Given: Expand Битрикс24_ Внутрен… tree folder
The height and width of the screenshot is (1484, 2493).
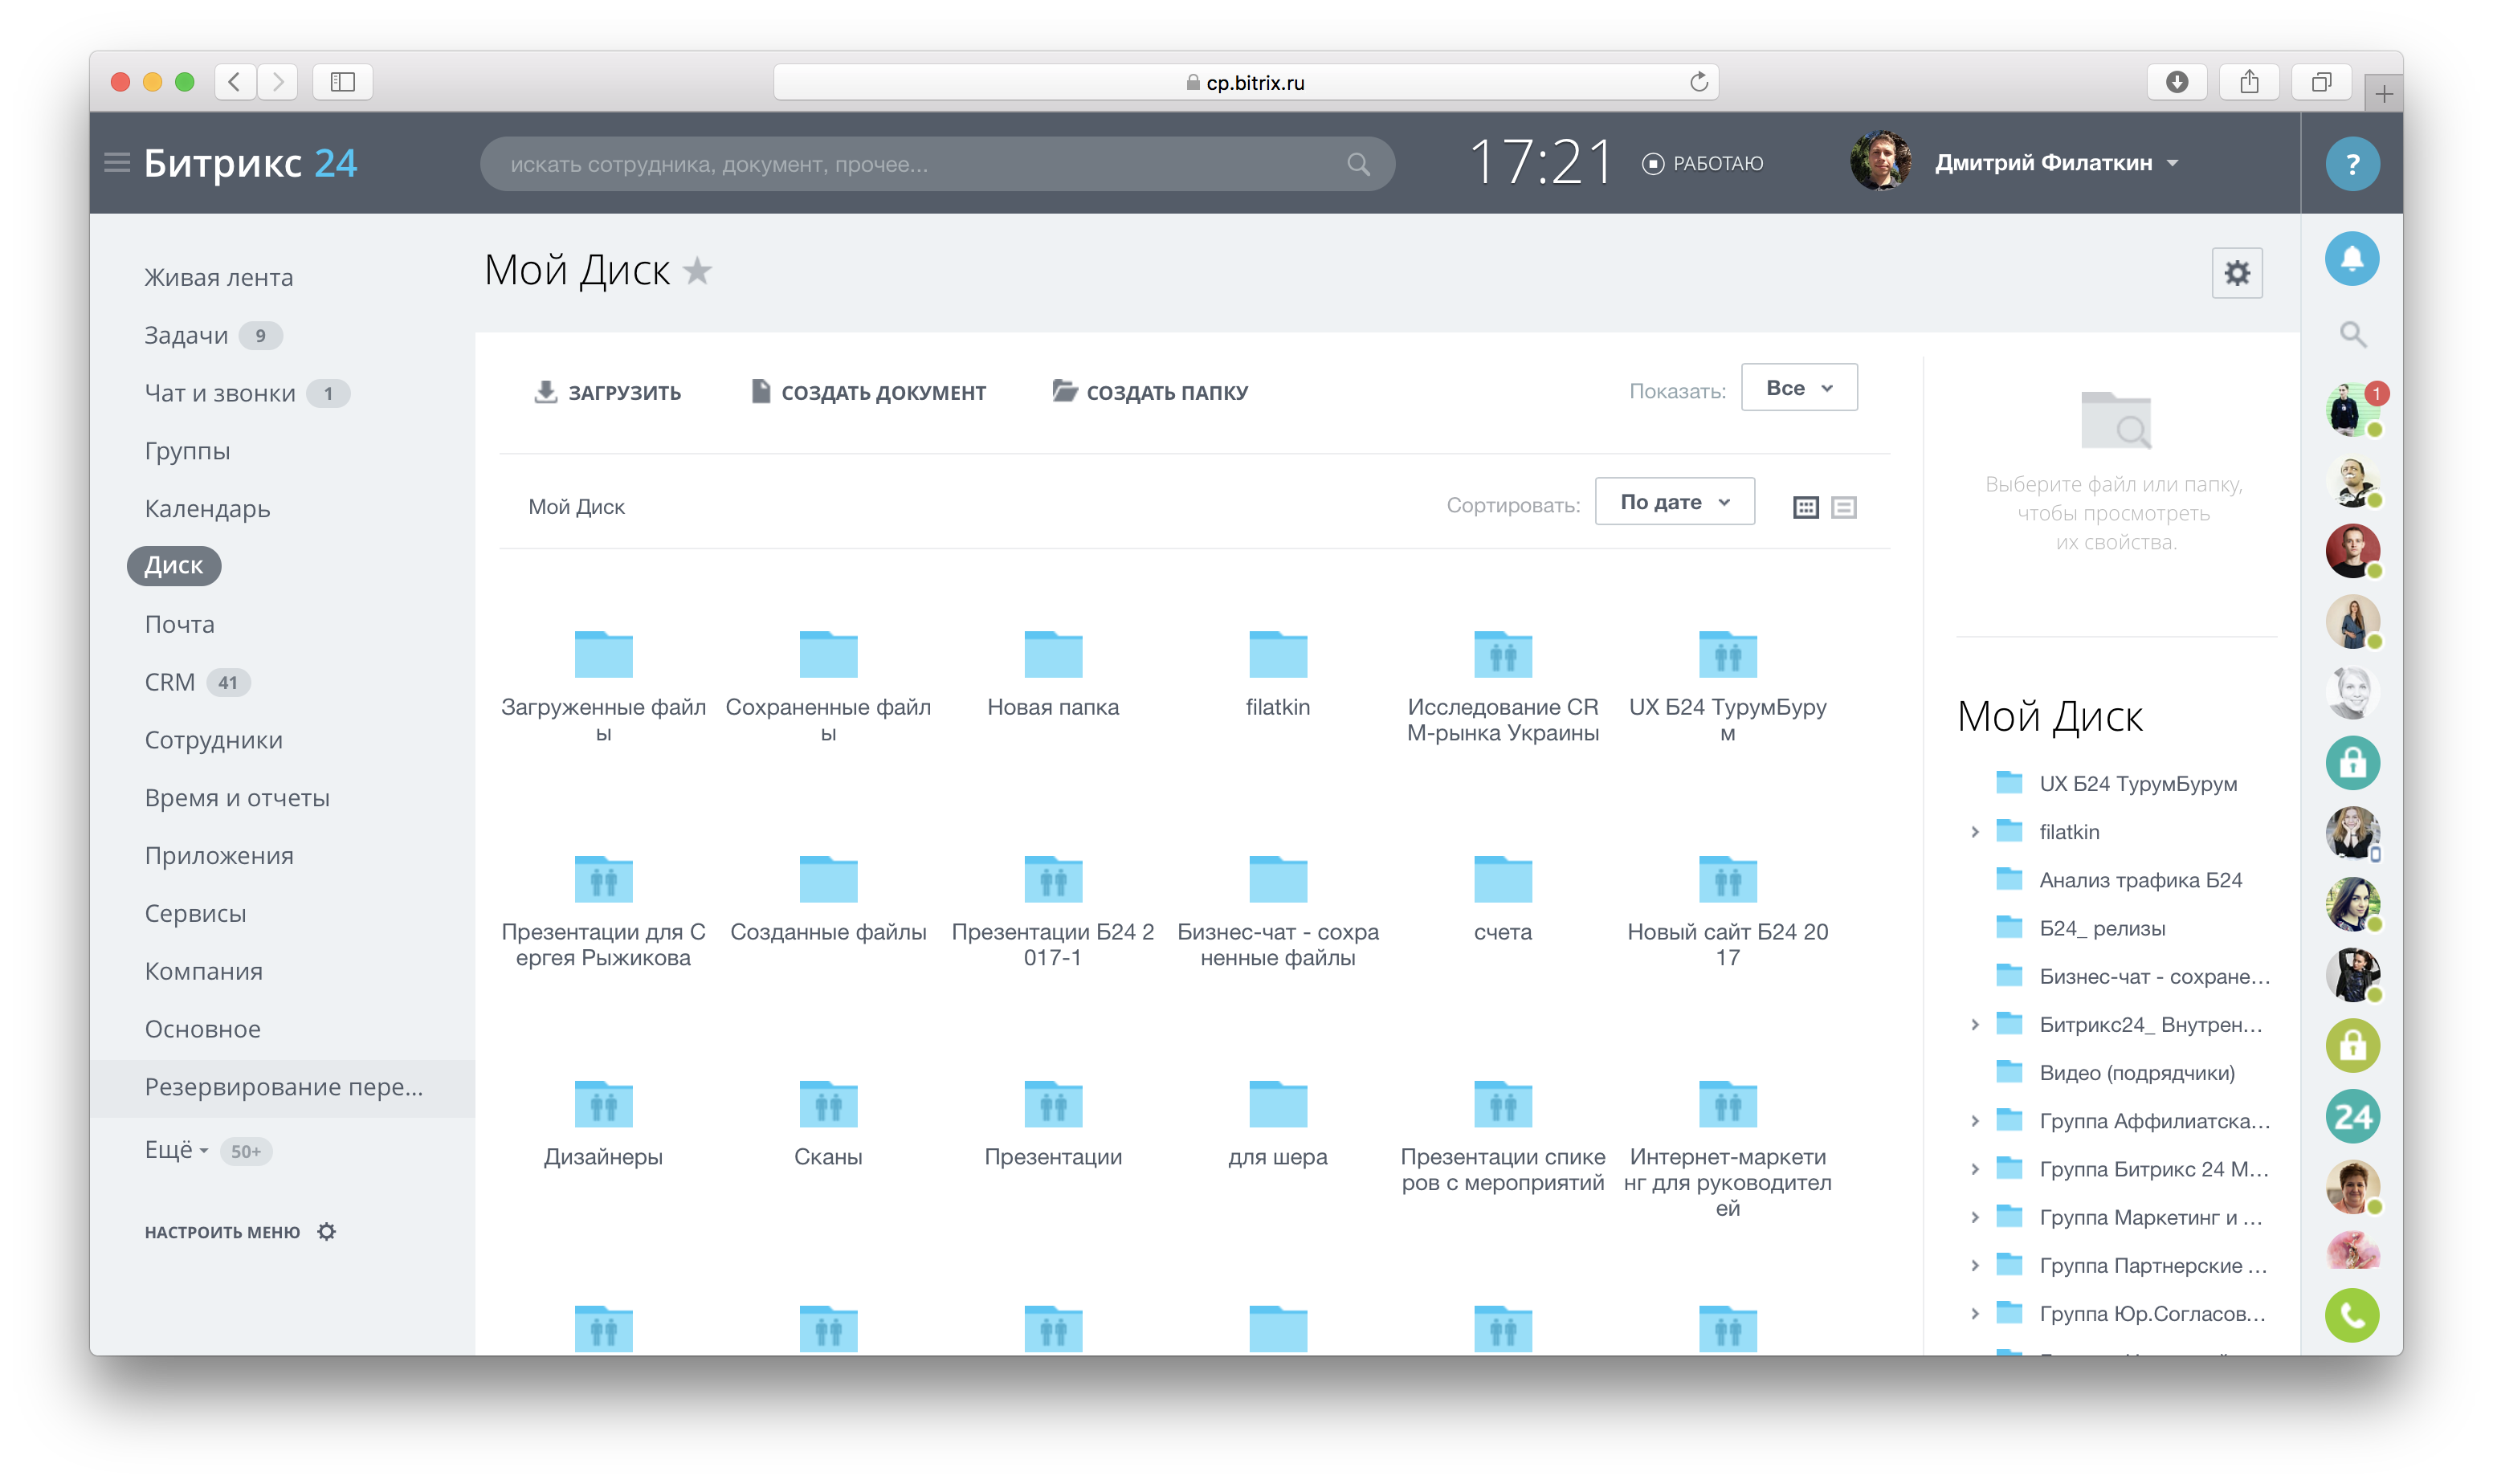Looking at the screenshot, I should click(x=1974, y=1024).
